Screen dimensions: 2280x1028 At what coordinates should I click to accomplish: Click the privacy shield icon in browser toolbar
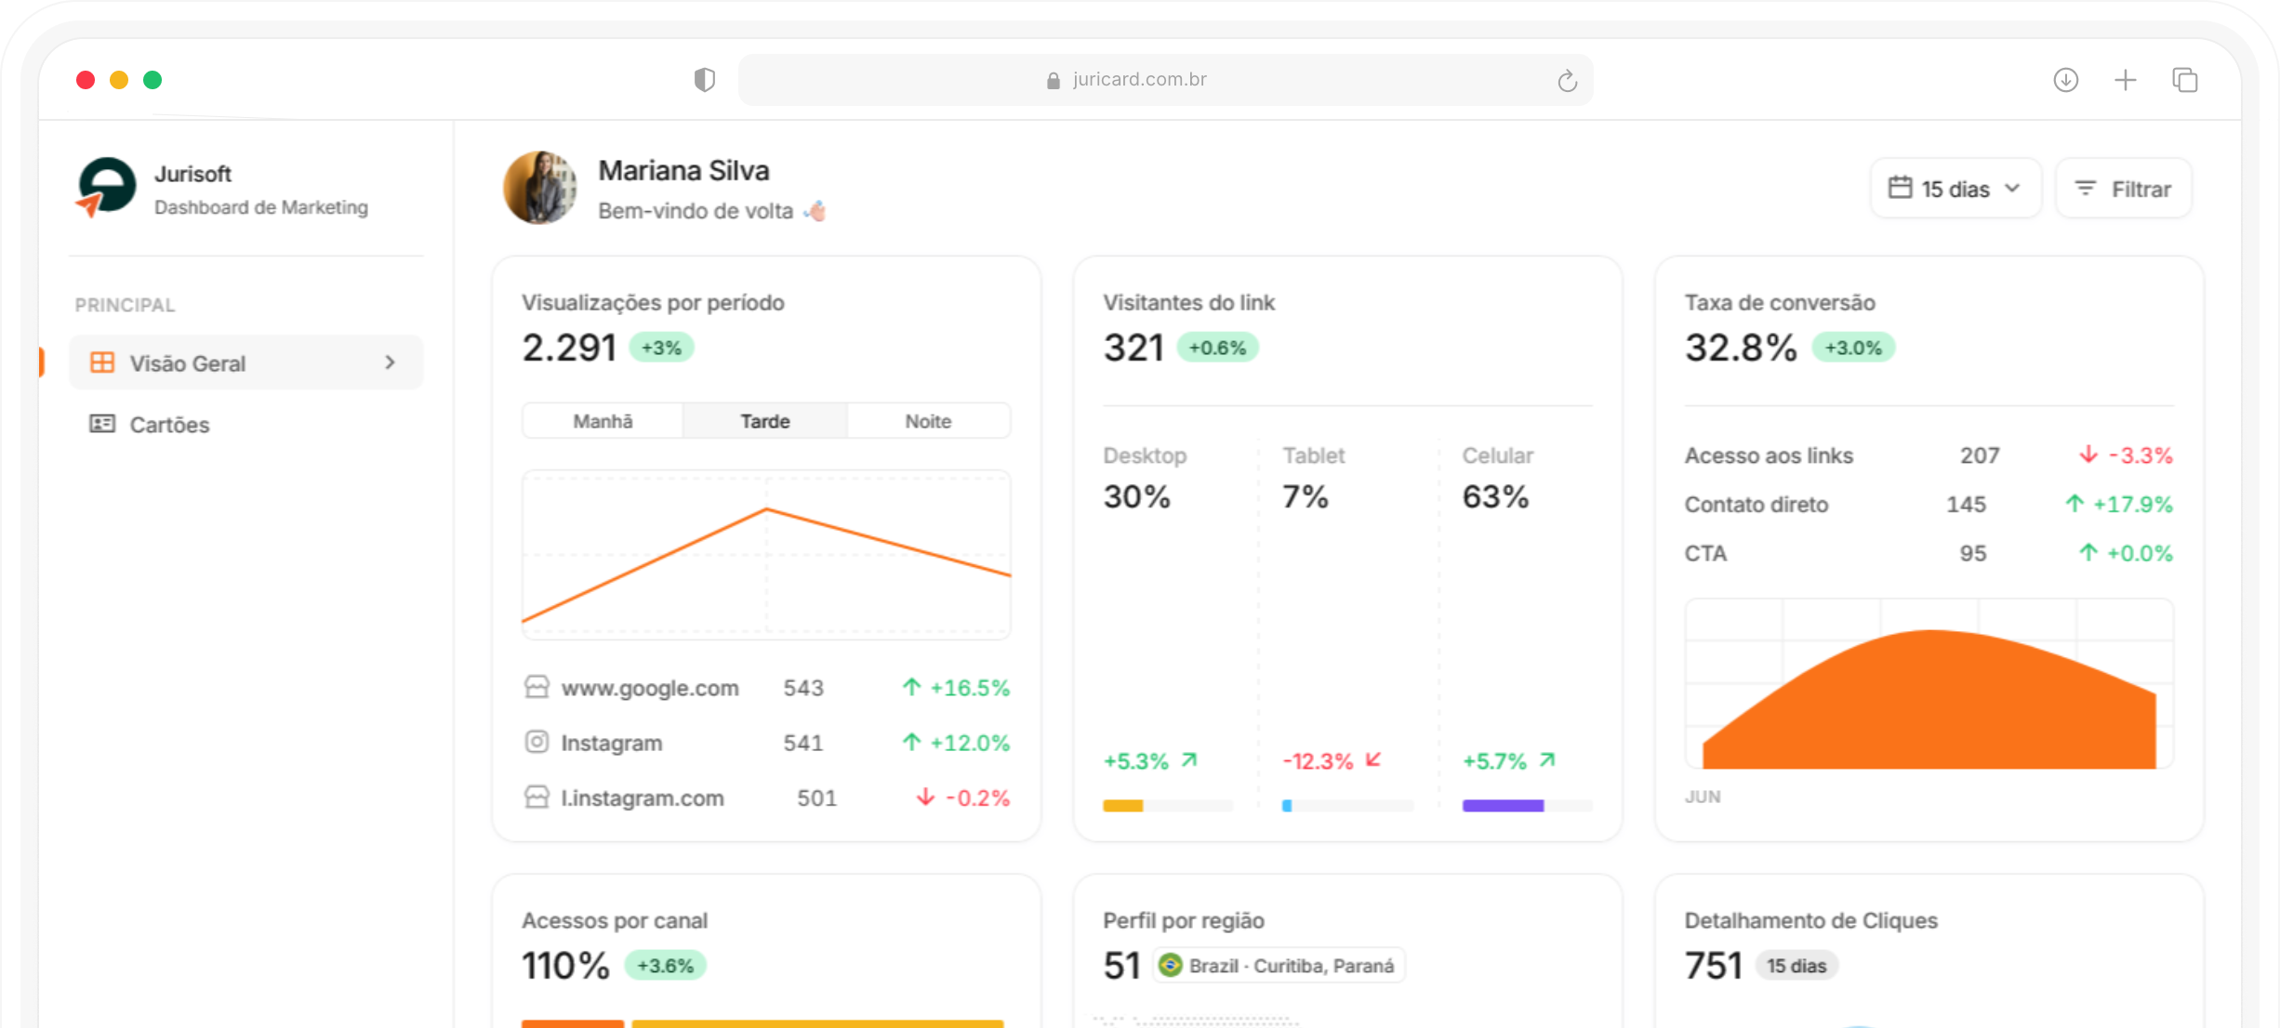point(705,80)
